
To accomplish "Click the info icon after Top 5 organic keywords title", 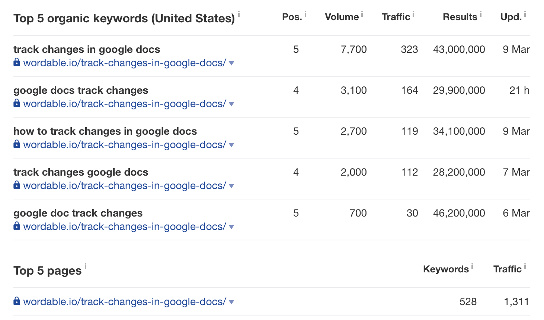I will (x=239, y=14).
